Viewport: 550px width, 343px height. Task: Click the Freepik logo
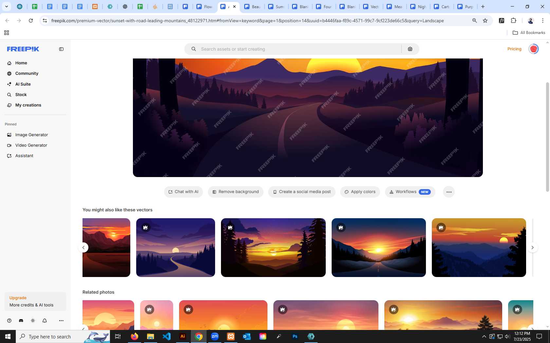point(23,49)
